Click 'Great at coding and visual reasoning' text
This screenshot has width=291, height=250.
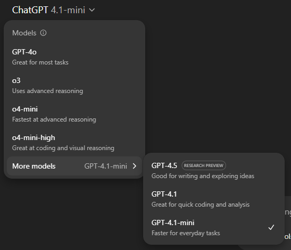(63, 148)
